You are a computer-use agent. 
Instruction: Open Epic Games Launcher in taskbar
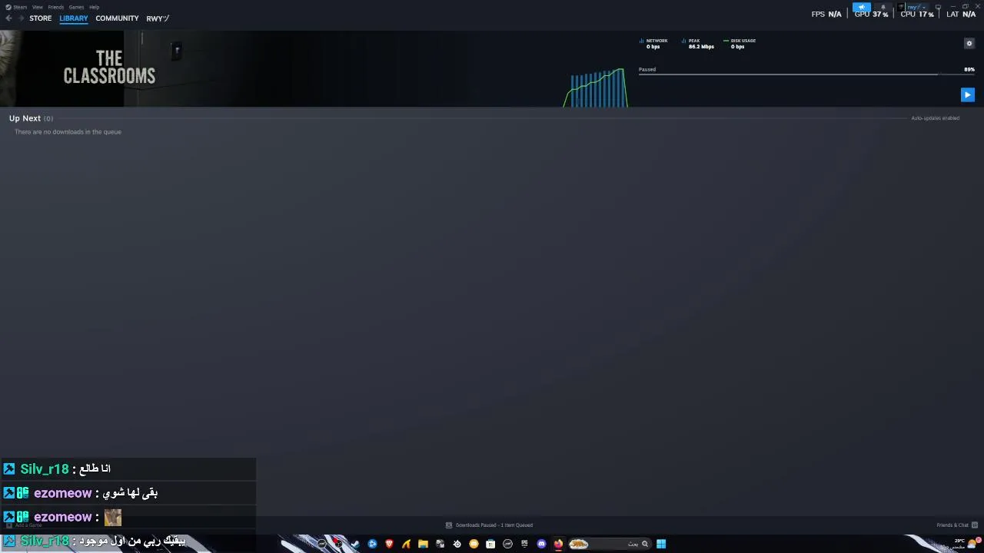(x=524, y=544)
